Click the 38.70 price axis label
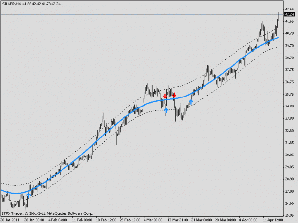Screen dimensions: 298x223 click(289, 58)
